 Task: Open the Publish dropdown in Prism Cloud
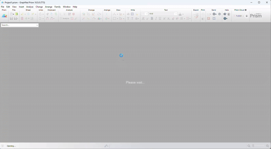[239, 16]
